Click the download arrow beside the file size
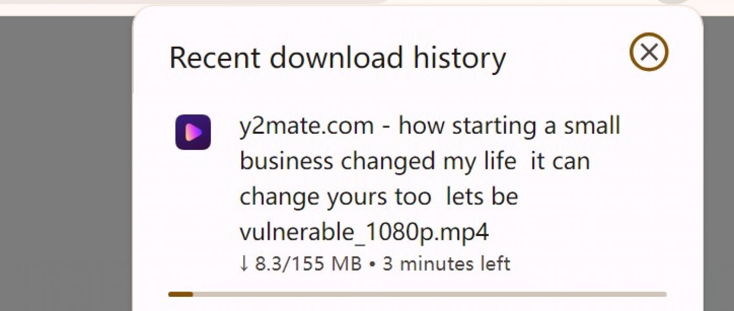734x311 pixels. [244, 263]
